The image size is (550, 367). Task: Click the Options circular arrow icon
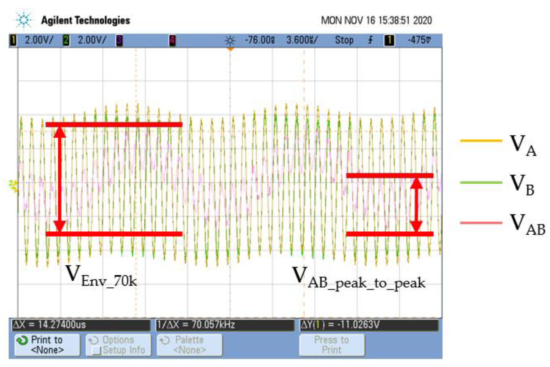(93, 340)
